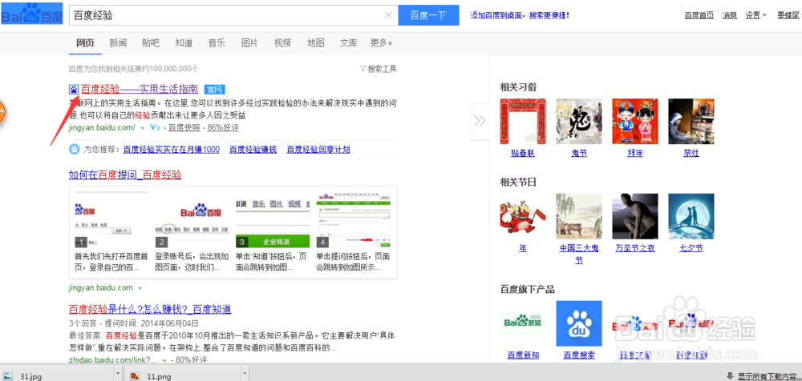Open step 3 企业知道 tutorial thumbnail
Viewport: 802px width, 381px height.
(x=273, y=219)
